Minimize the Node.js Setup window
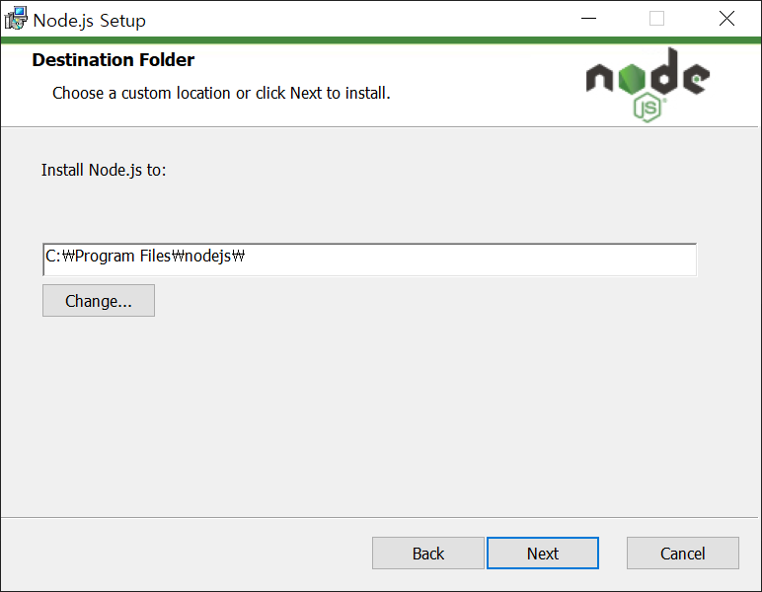 pyautogui.click(x=588, y=19)
